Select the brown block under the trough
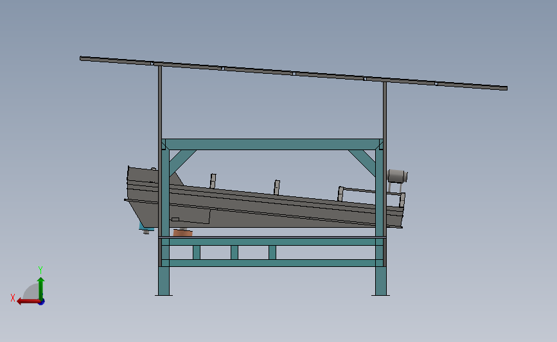Viewport: 557px width, 342px height. (183, 233)
